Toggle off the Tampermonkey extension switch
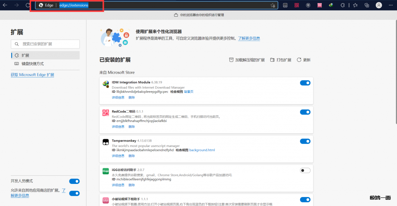397x206 pixels. coord(305,141)
